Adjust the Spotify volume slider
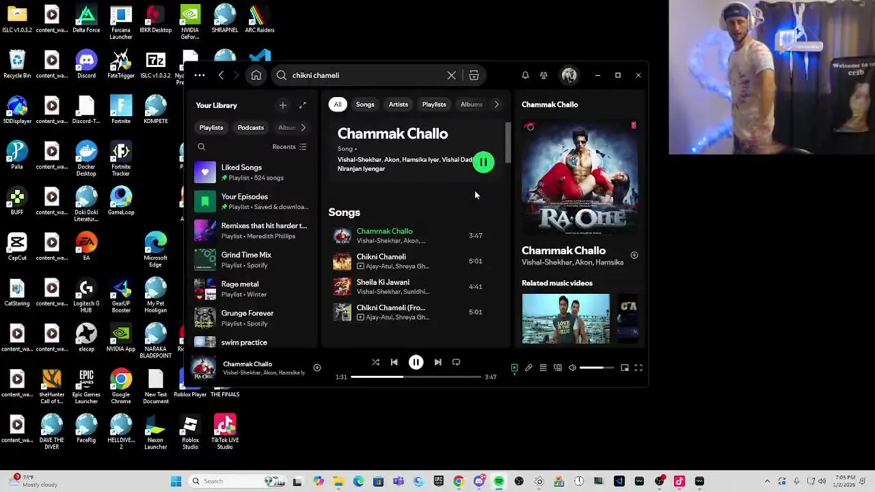 click(597, 368)
